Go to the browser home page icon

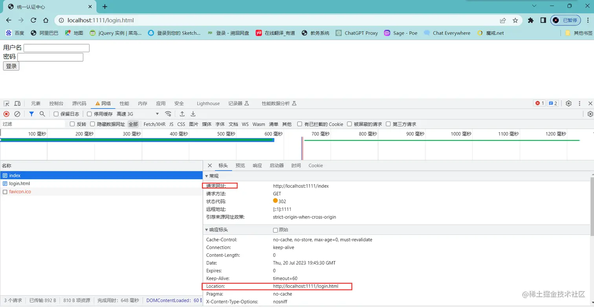coord(46,20)
